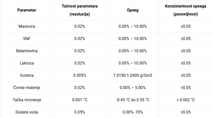Select the 1.0150-1.0400 g/Sm3 range cell
This screenshot has height=118, width=212.
click(132, 75)
